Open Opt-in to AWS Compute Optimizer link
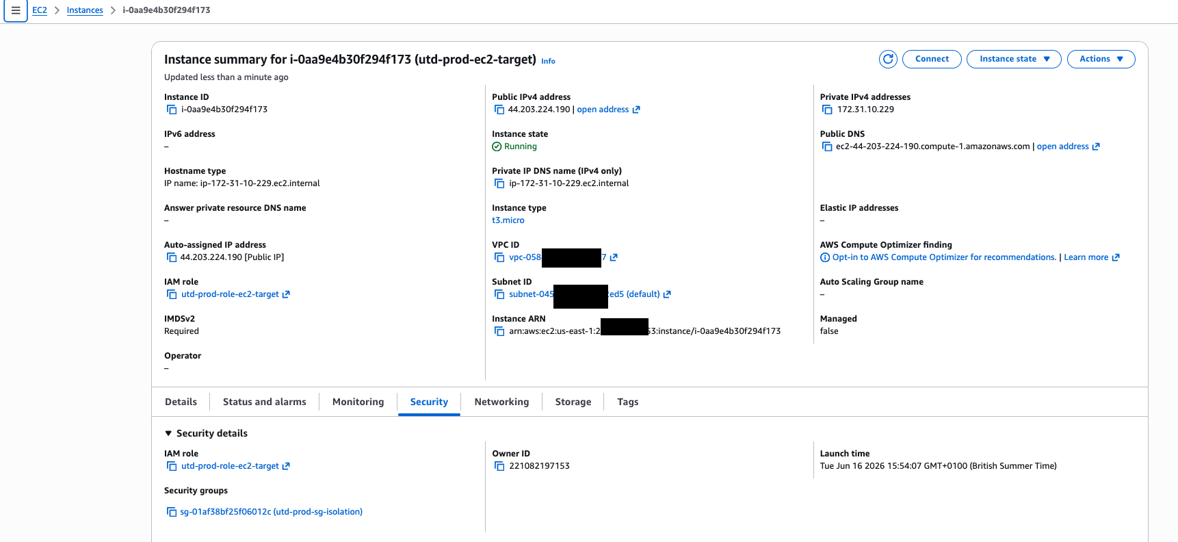1178x542 pixels. [x=944, y=257]
